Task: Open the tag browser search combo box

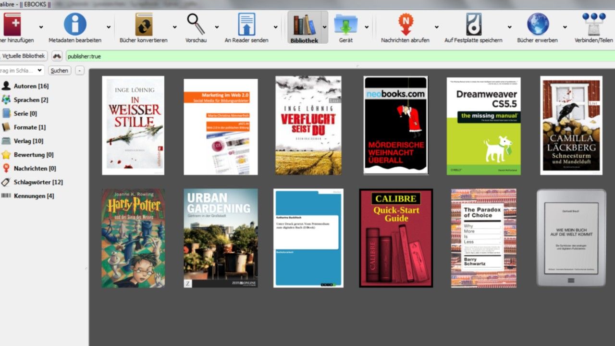Action: click(x=22, y=71)
